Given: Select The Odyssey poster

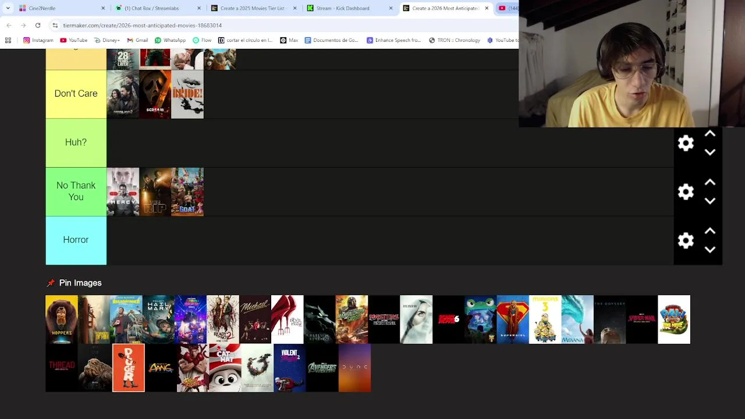Looking at the screenshot, I should (609, 319).
